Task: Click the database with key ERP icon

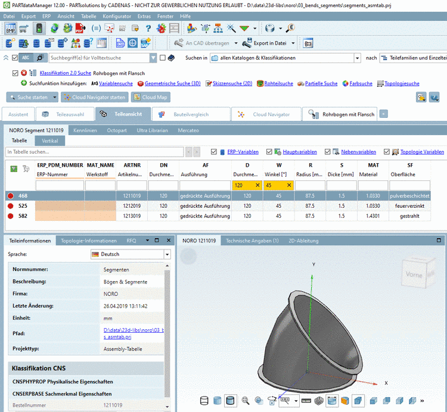Action: coord(11,43)
